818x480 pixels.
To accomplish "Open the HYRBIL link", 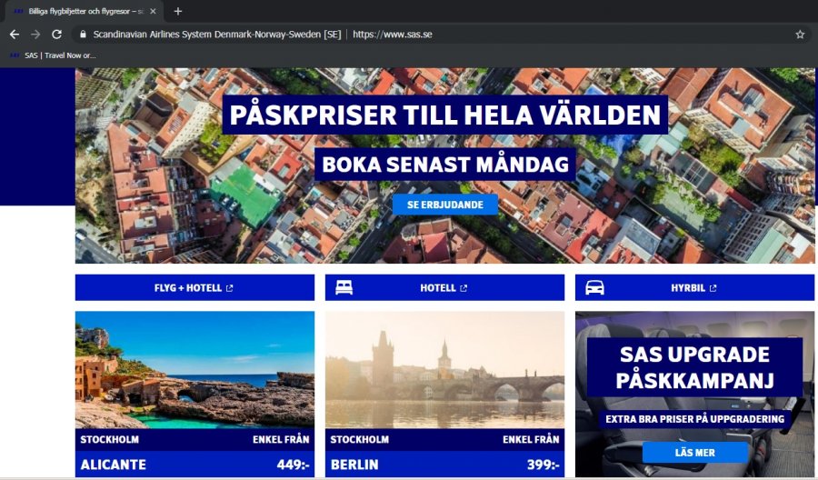I will (694, 287).
